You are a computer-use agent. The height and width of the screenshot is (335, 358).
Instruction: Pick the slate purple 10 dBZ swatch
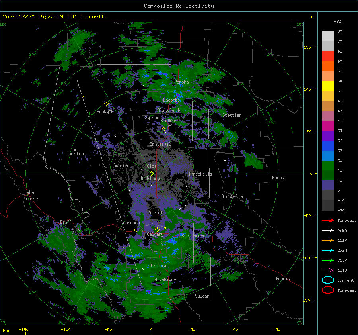(x=328, y=185)
